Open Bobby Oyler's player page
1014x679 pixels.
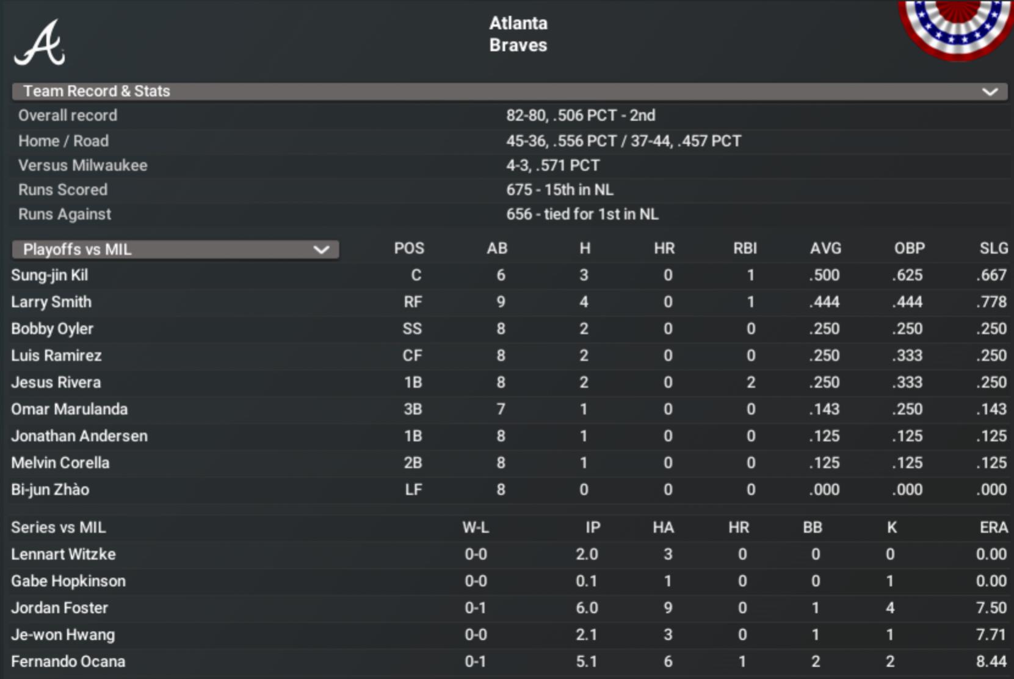click(52, 329)
